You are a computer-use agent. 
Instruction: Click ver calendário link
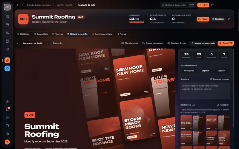tap(178, 23)
